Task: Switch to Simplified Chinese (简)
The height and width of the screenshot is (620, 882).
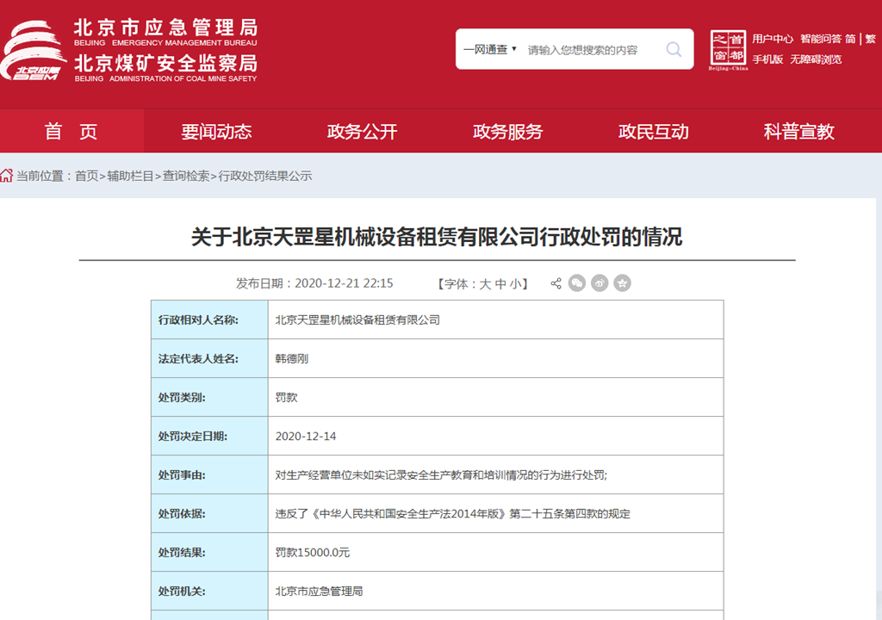Action: click(x=850, y=39)
